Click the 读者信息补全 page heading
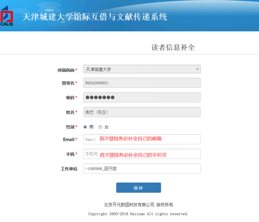Viewport: 259px width, 222px height. (x=173, y=47)
